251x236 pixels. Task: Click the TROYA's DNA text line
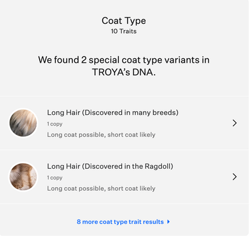[x=124, y=72]
